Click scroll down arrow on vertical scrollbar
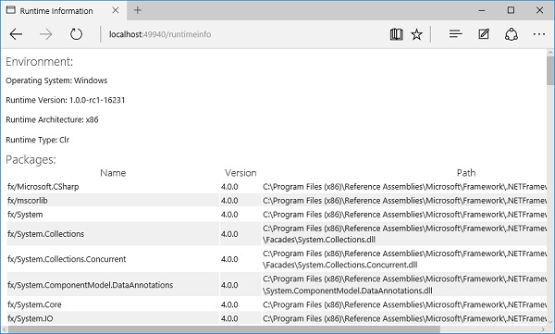This screenshot has height=334, width=555. [x=550, y=322]
